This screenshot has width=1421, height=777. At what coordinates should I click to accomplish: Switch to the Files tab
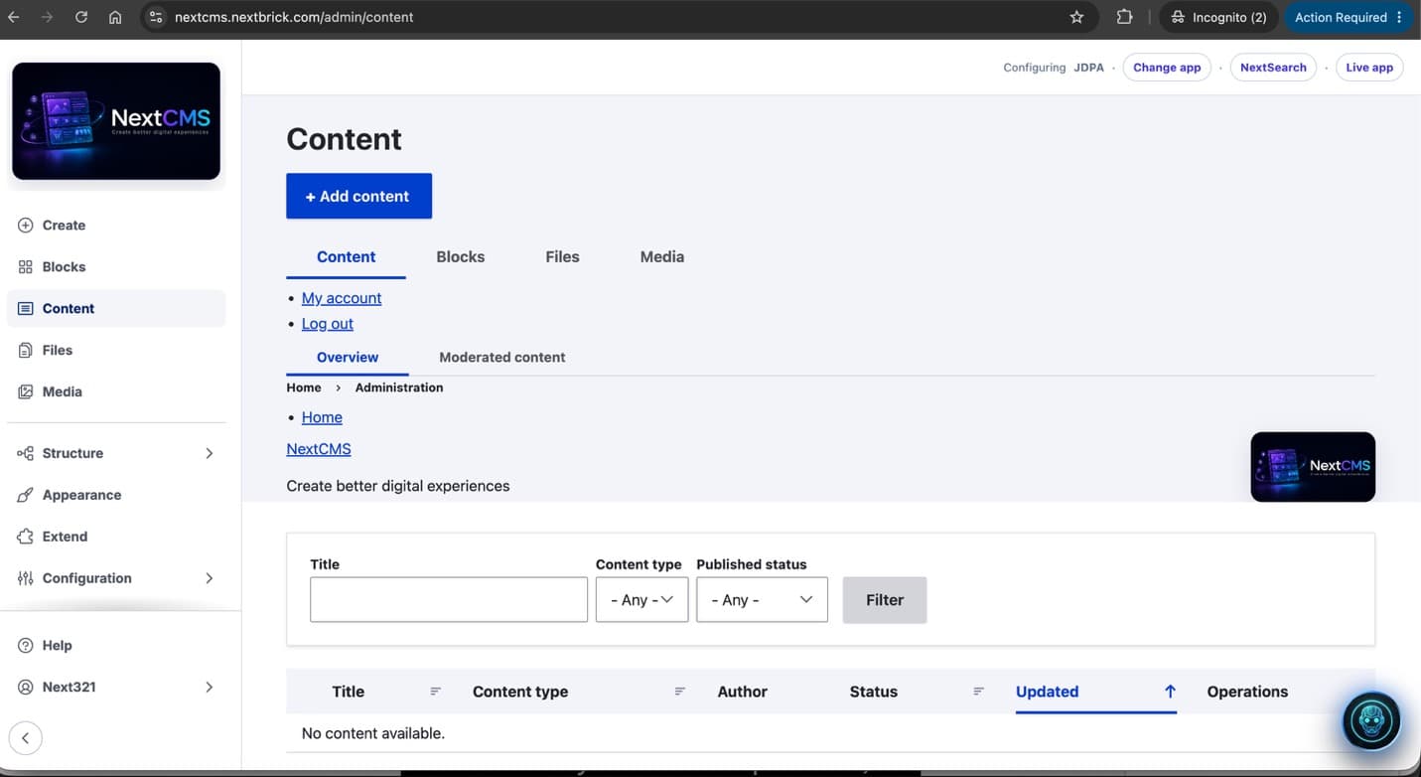point(562,256)
